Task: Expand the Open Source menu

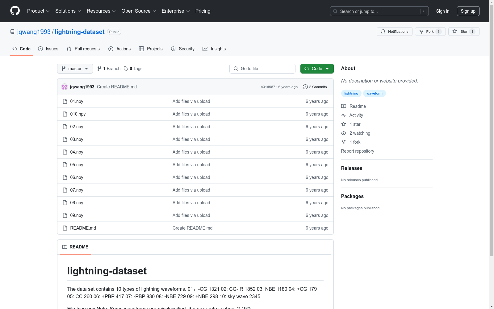Action: (x=139, y=11)
